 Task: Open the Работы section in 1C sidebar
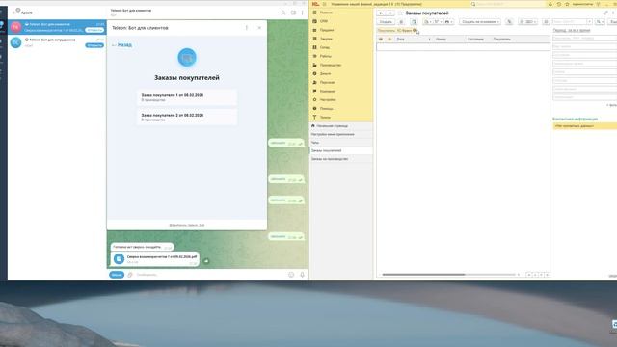(x=326, y=56)
